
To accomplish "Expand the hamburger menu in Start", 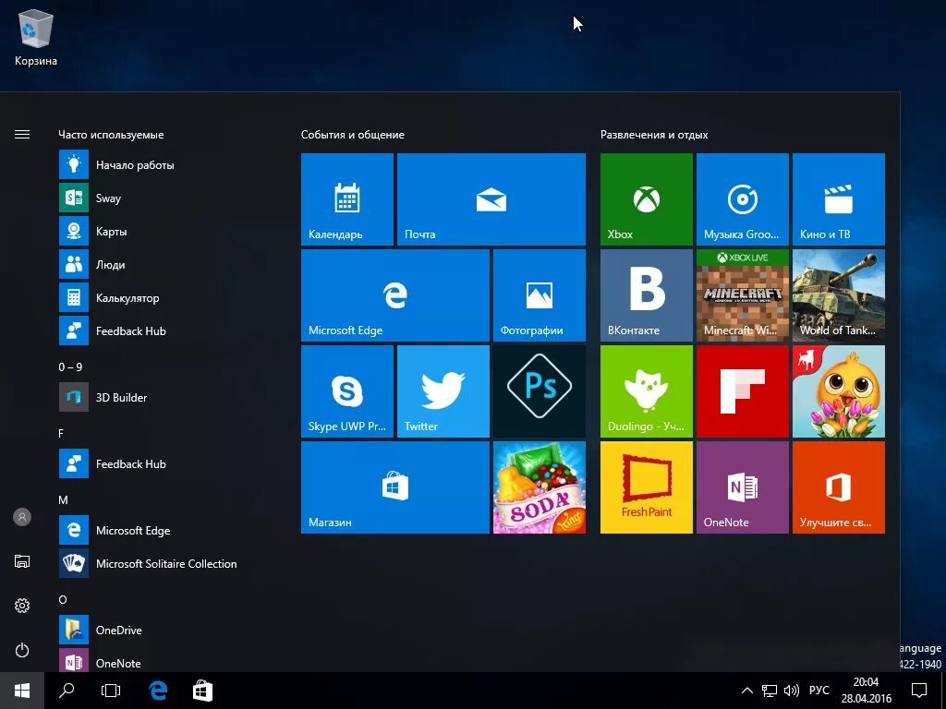I will (22, 135).
